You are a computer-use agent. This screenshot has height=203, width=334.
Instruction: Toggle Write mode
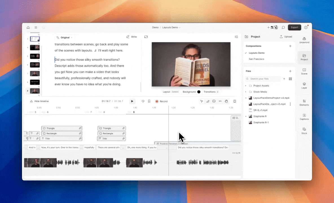[x=131, y=37]
